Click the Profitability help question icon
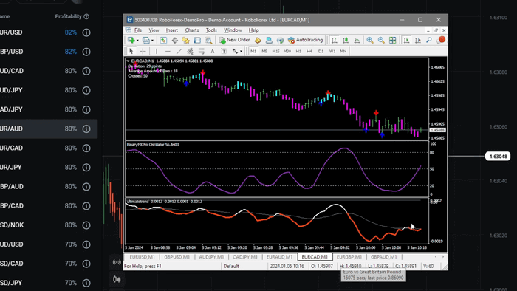The width and height of the screenshot is (517, 291). (x=86, y=16)
